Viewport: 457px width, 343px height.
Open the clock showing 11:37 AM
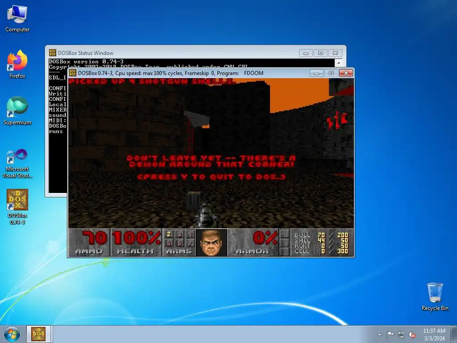(434, 335)
